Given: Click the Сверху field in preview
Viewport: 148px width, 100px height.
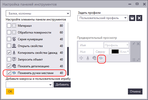Looking at the screenshot, I should (101, 51).
